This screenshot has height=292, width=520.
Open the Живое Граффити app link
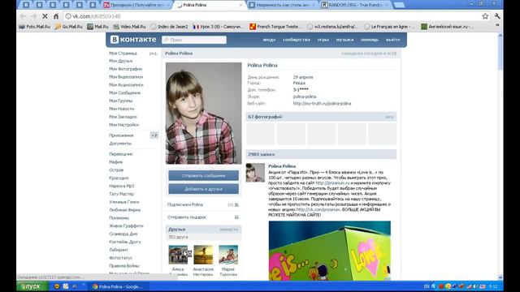coord(126,225)
